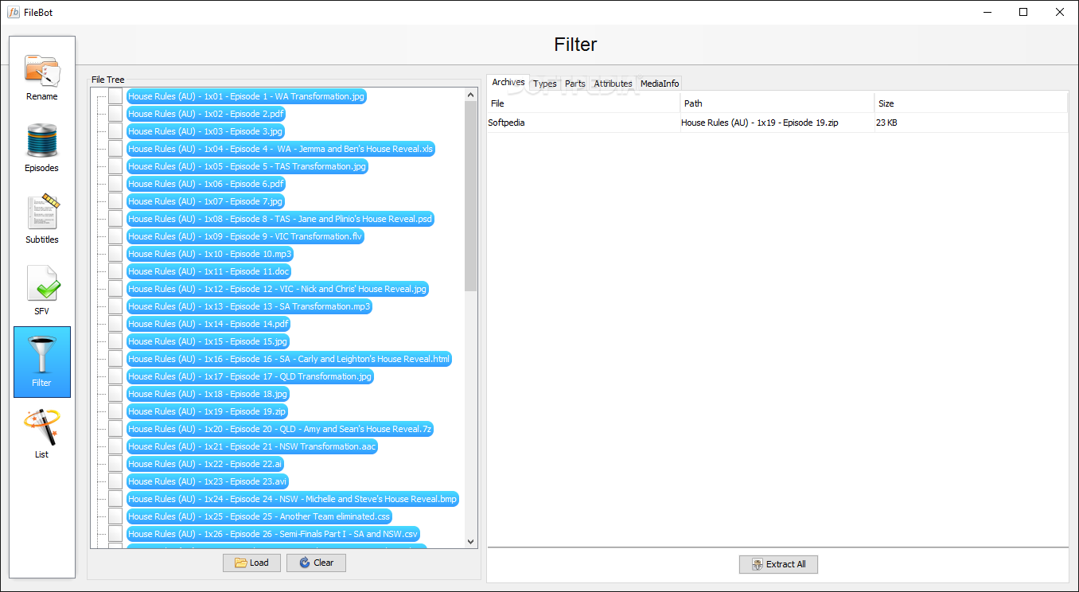Screen dimensions: 1079x592
Task: Click file icon beside Jemma and Ben's House Reveal.xls
Action: [115, 149]
